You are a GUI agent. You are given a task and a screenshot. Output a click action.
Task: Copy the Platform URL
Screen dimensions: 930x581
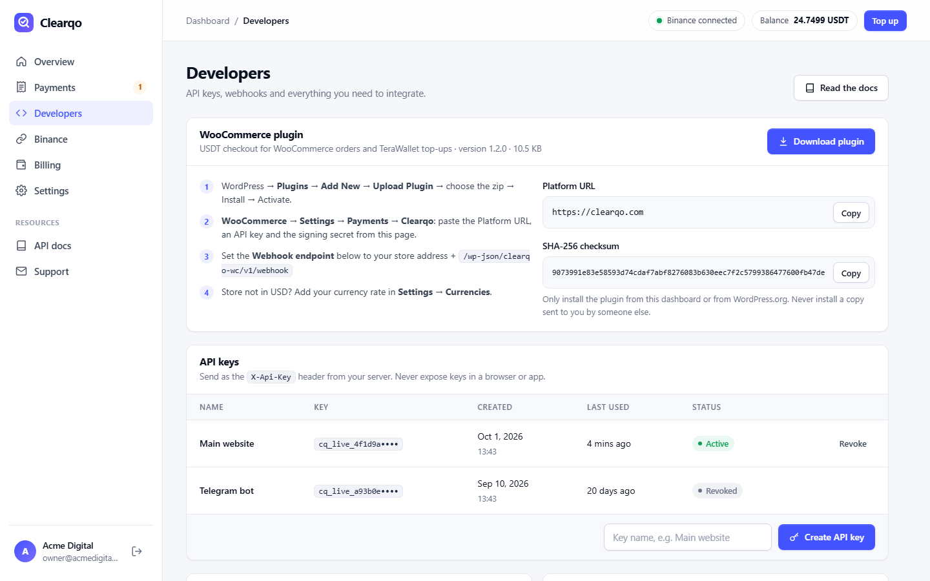(x=851, y=213)
